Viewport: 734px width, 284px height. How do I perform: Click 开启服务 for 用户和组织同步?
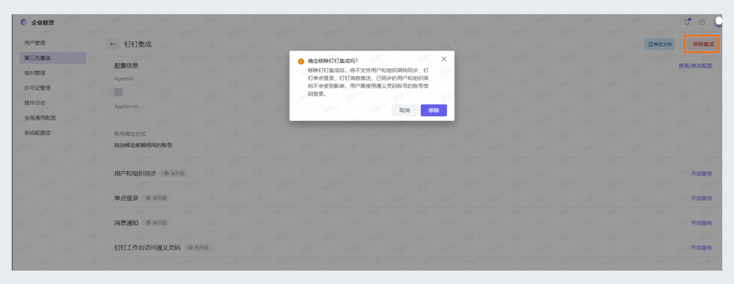click(x=701, y=173)
